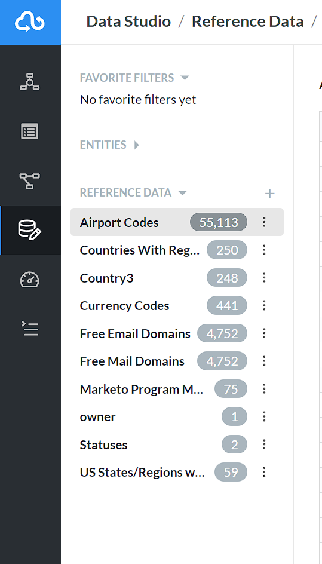Go to Data Studio breadcrumb

coord(128,22)
